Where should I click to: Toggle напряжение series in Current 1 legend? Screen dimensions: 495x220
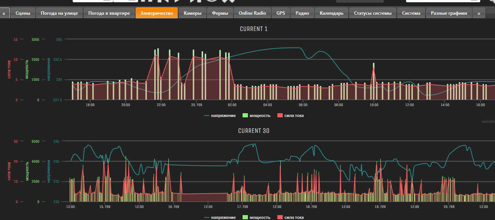coord(223,115)
